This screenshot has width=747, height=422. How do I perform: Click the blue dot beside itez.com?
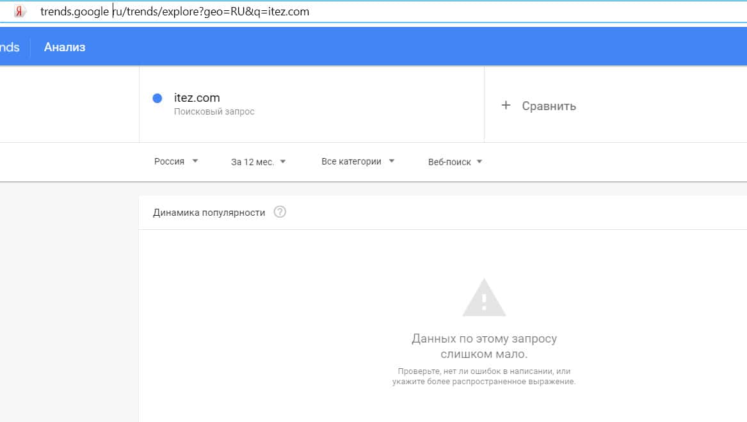(157, 99)
